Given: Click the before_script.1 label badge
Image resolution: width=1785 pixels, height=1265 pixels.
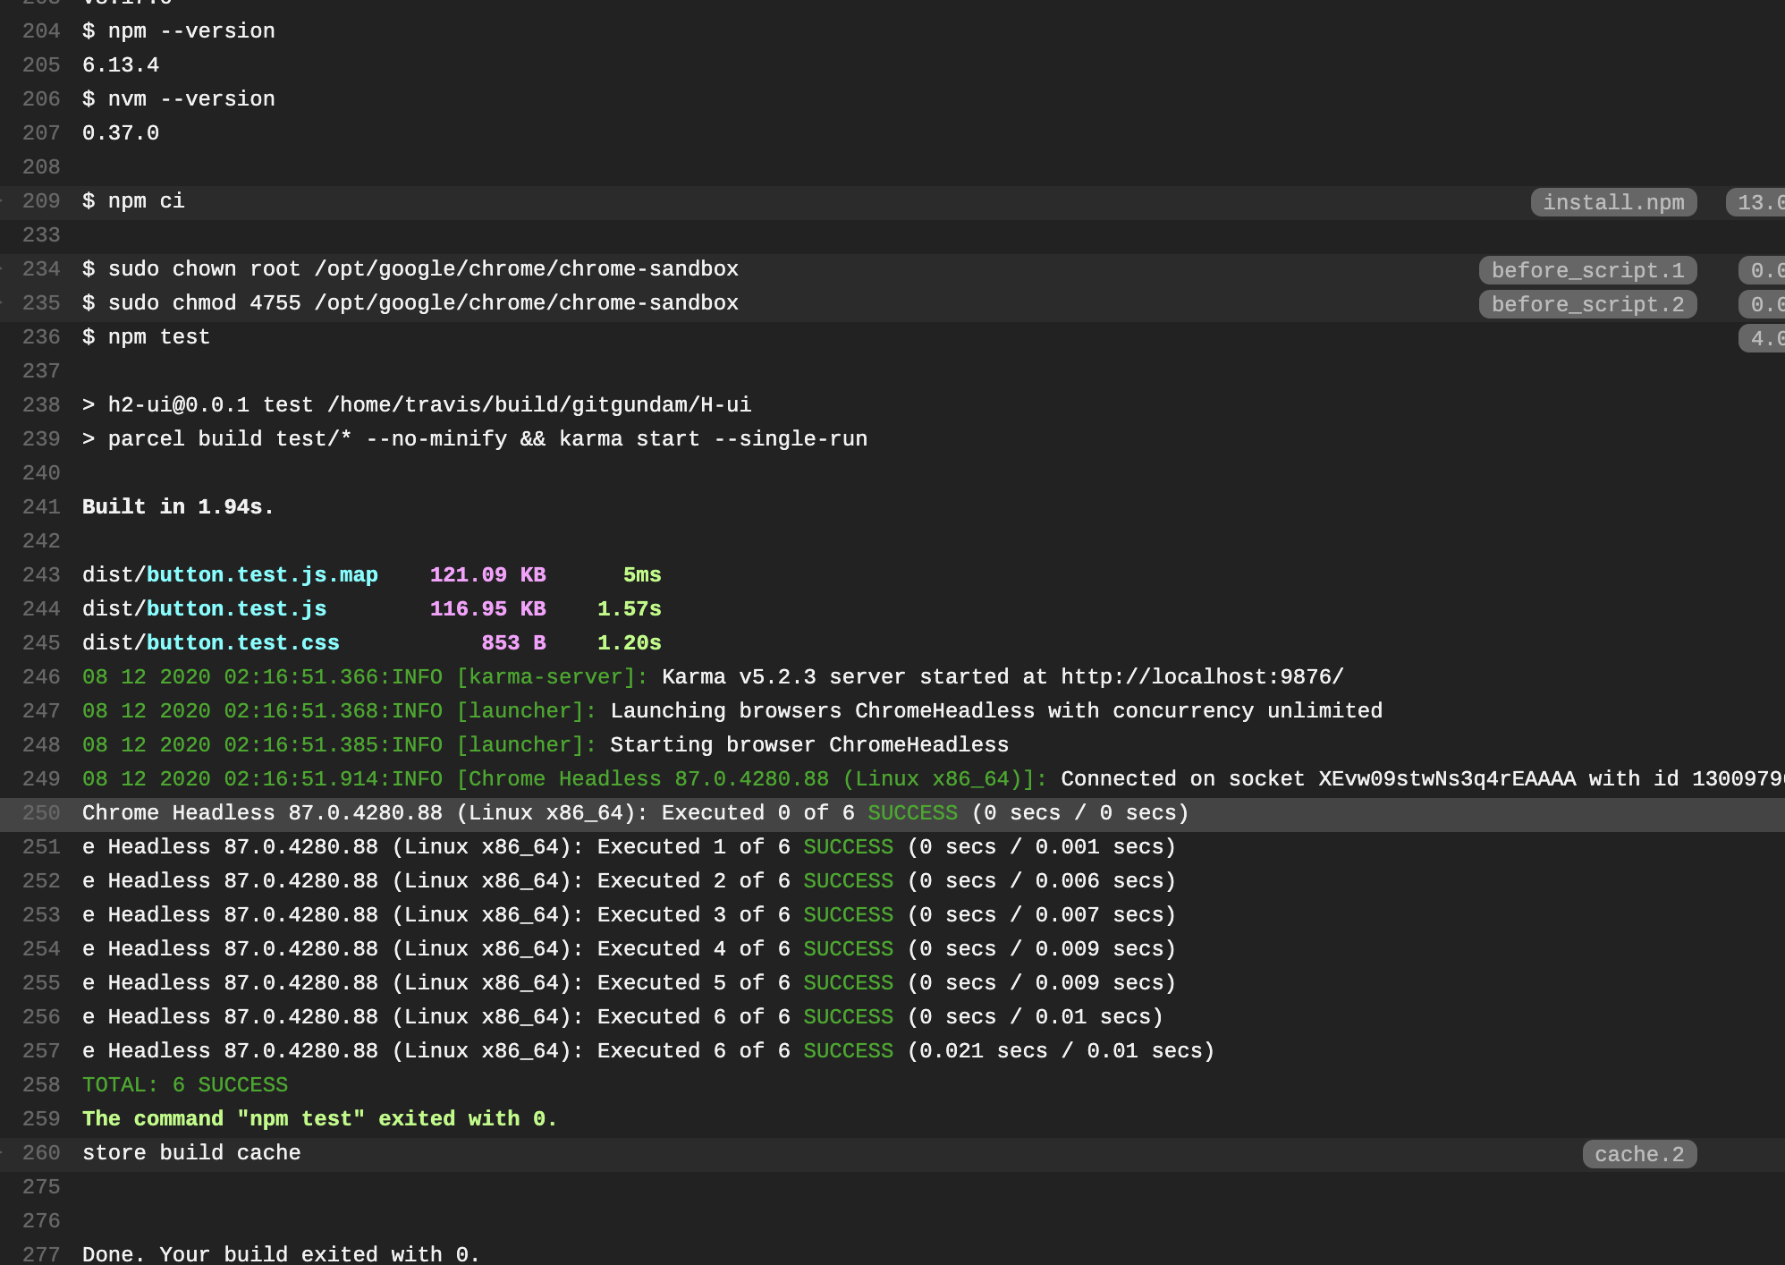Looking at the screenshot, I should (x=1587, y=271).
